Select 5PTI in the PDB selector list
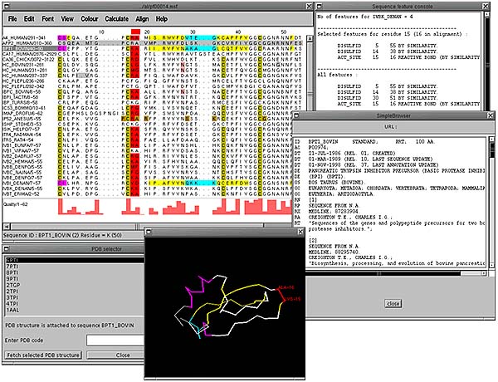 [x=12, y=259]
